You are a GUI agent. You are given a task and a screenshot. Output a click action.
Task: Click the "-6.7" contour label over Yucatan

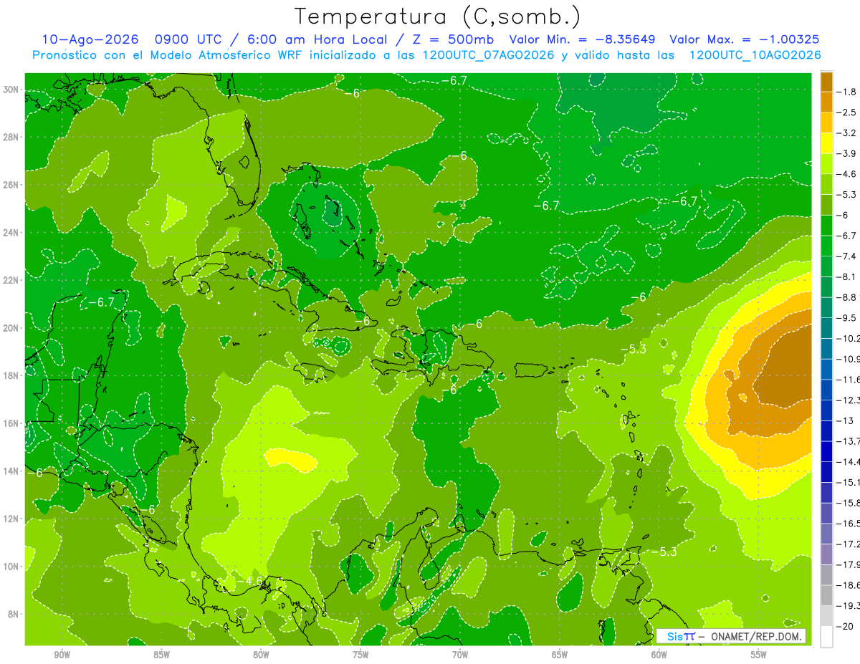[x=101, y=302]
